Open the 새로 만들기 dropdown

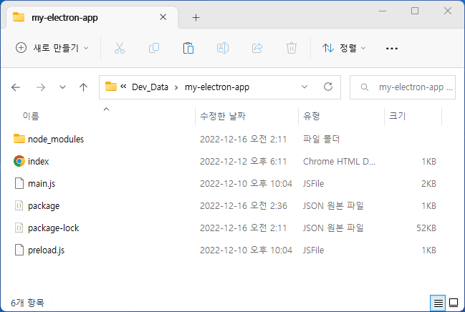pyautogui.click(x=52, y=48)
